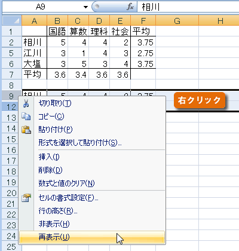Click the Cut scissors icon in context menu
239x251 pixels.
(x=26, y=103)
